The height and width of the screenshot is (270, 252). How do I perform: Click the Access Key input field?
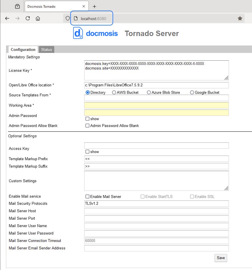(156, 146)
